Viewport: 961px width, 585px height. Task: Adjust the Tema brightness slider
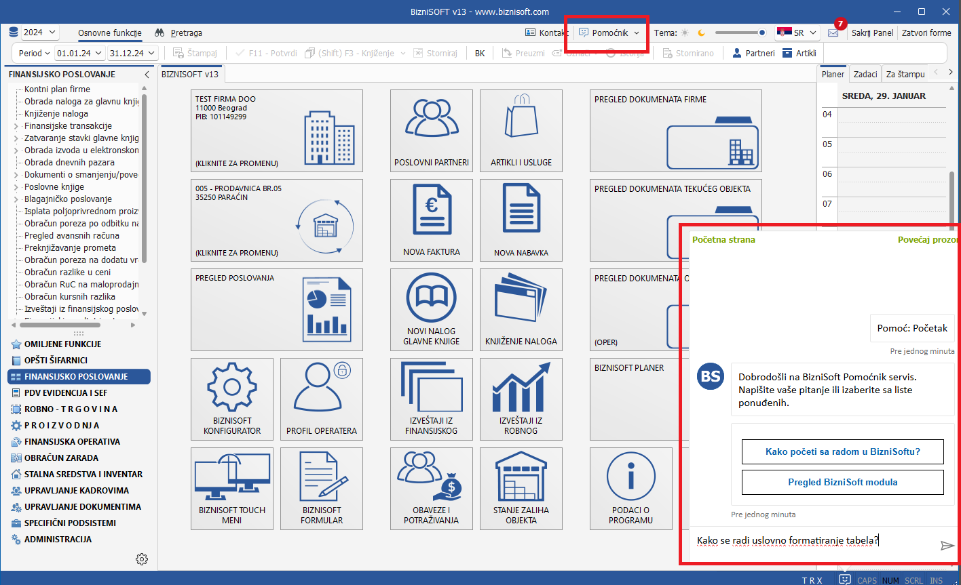click(x=740, y=33)
